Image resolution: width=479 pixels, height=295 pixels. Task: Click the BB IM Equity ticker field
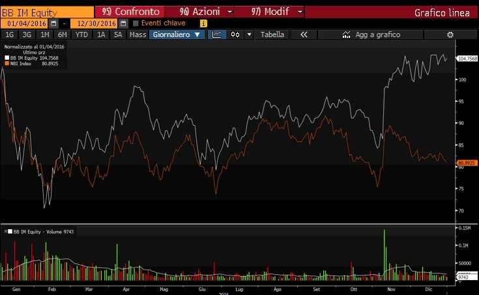[x=47, y=12]
